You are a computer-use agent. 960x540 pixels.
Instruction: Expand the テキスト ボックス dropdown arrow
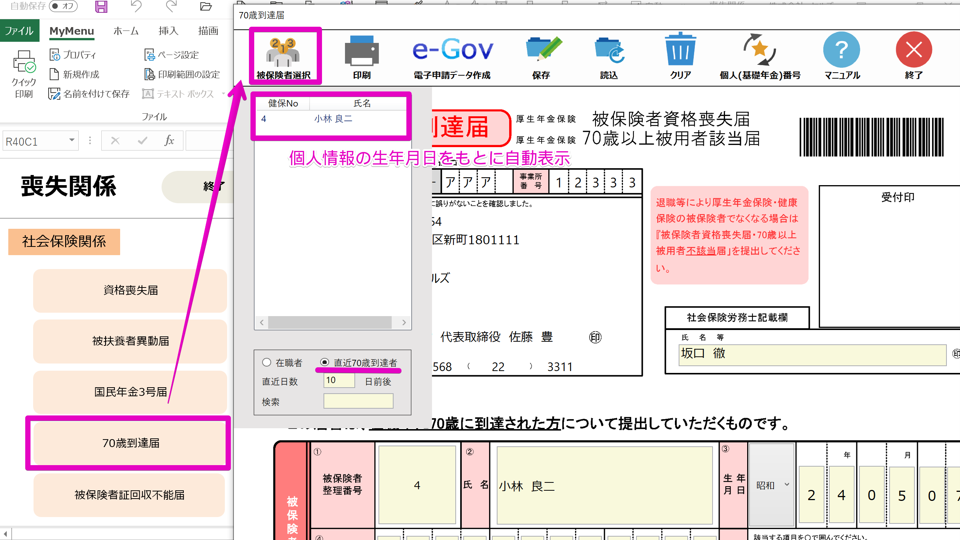point(223,94)
